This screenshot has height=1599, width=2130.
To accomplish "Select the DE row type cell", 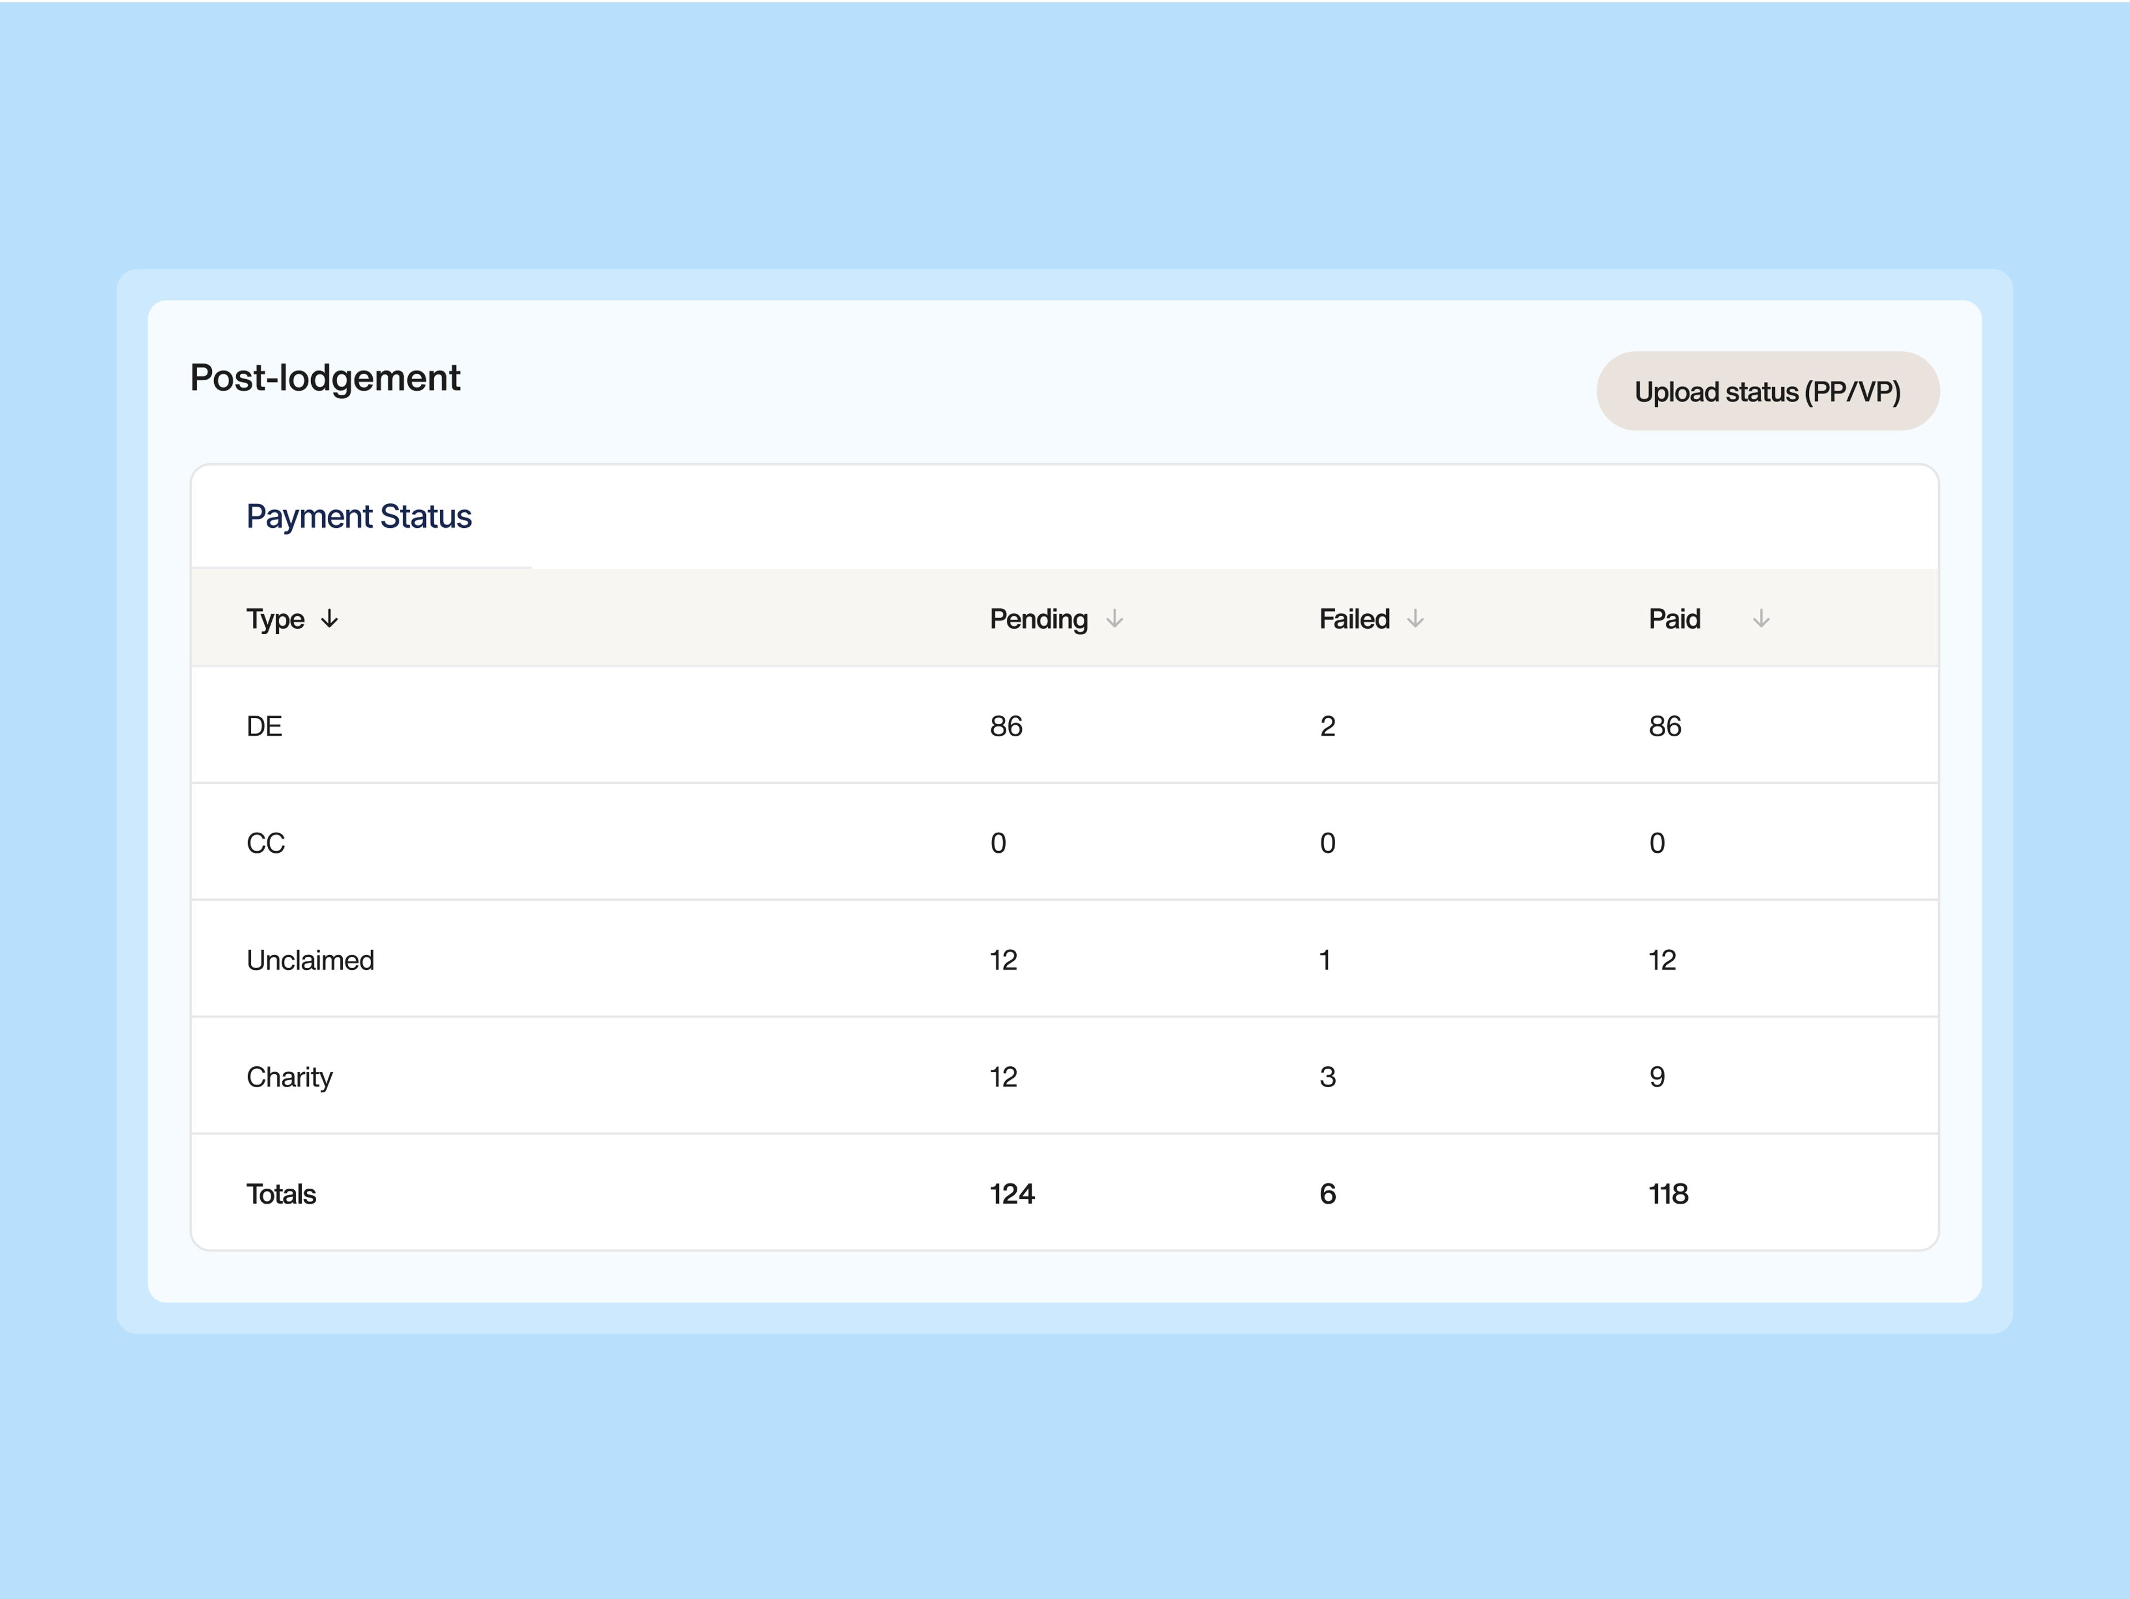I will point(264,727).
